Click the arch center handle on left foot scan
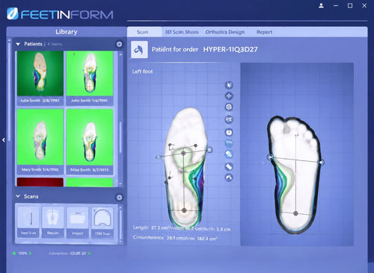374x273 pixels. click(x=183, y=153)
